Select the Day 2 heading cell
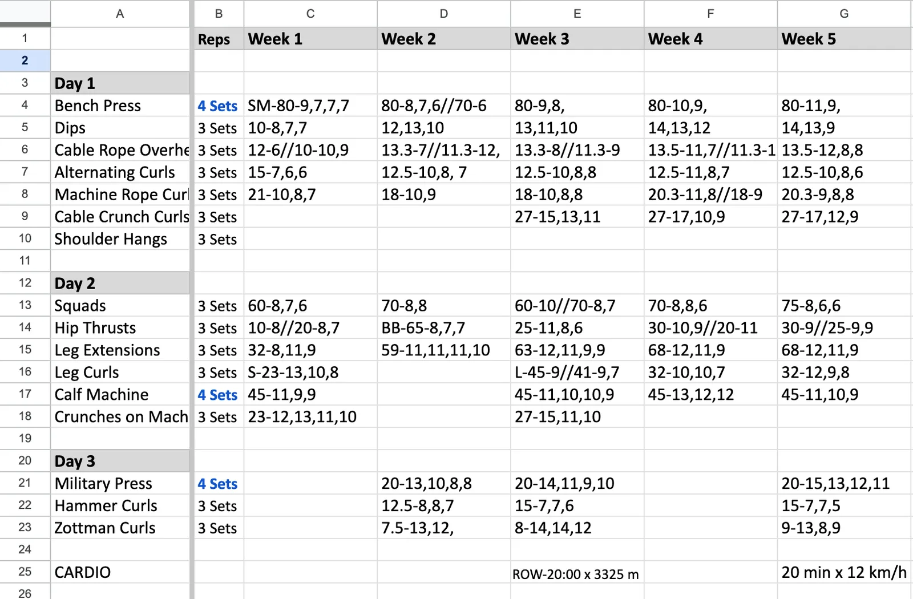 120,284
